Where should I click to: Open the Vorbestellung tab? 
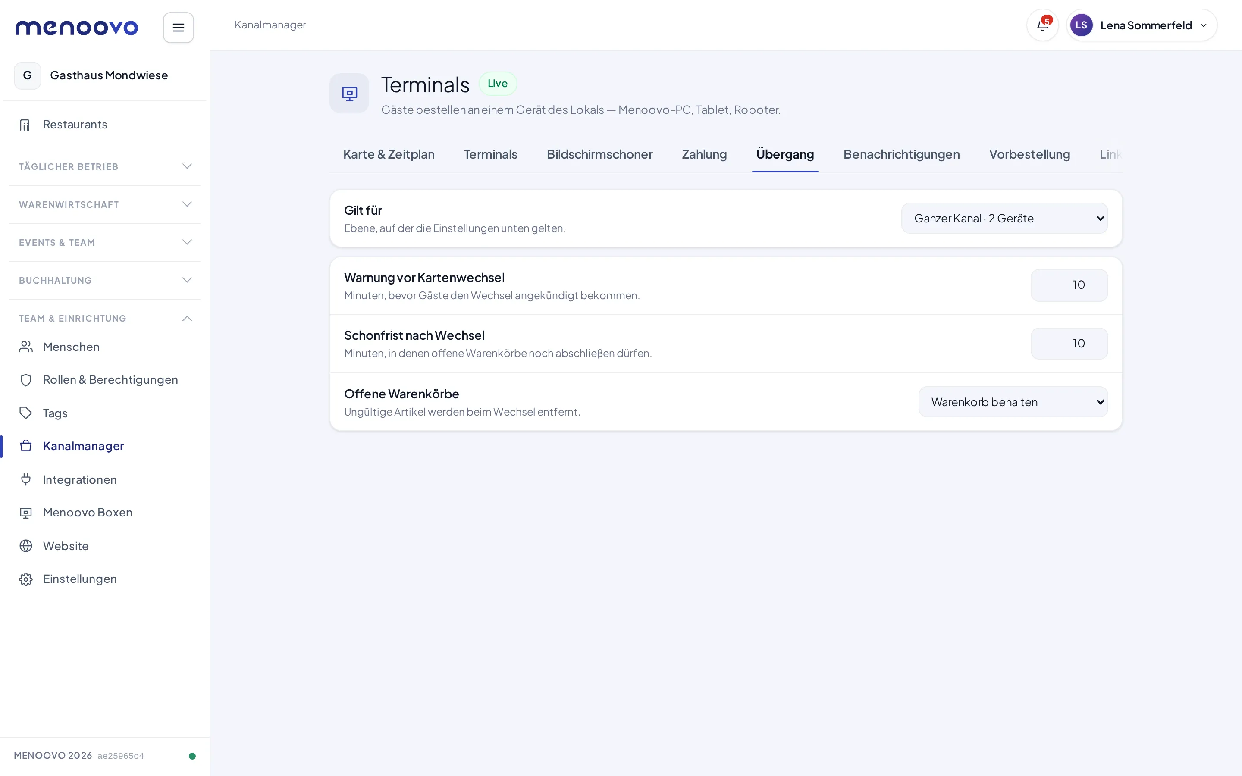pos(1029,154)
